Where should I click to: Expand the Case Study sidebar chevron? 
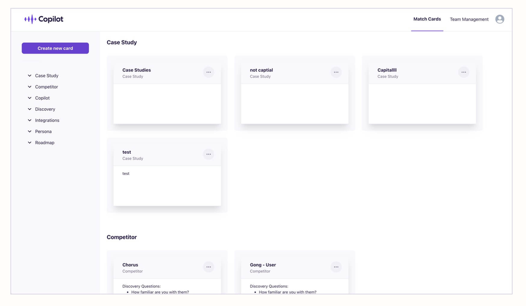tap(29, 76)
